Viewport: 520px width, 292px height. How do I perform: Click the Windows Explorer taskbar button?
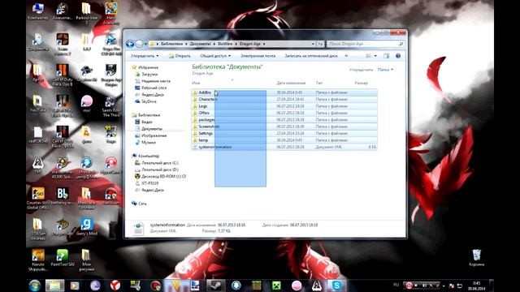coord(54,285)
